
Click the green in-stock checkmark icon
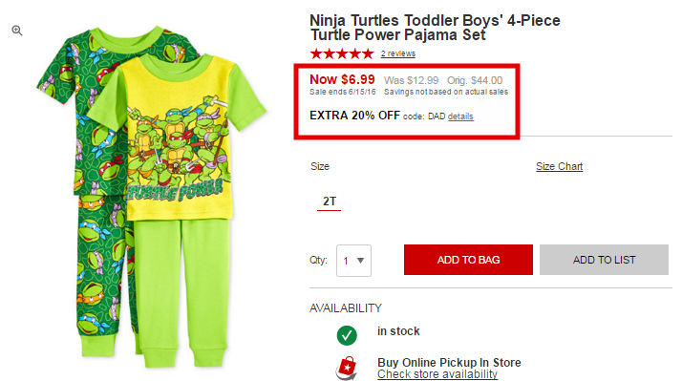point(347,335)
